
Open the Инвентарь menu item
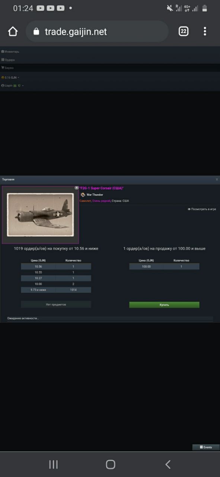(x=10, y=51)
